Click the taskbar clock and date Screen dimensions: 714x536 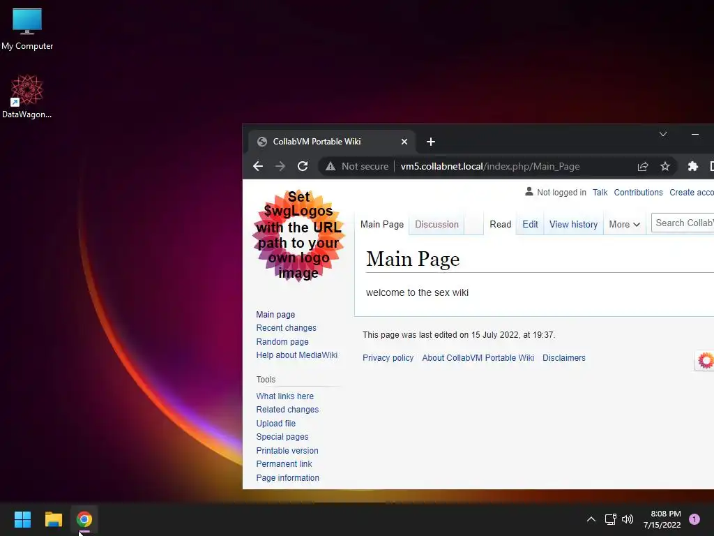[662, 519]
